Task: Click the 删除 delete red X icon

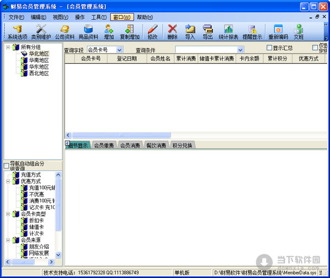Action: [172, 32]
